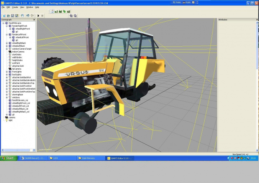Expand the outdoorCameraTarget node
Screen dimensions: 259x183
(x=7, y=49)
